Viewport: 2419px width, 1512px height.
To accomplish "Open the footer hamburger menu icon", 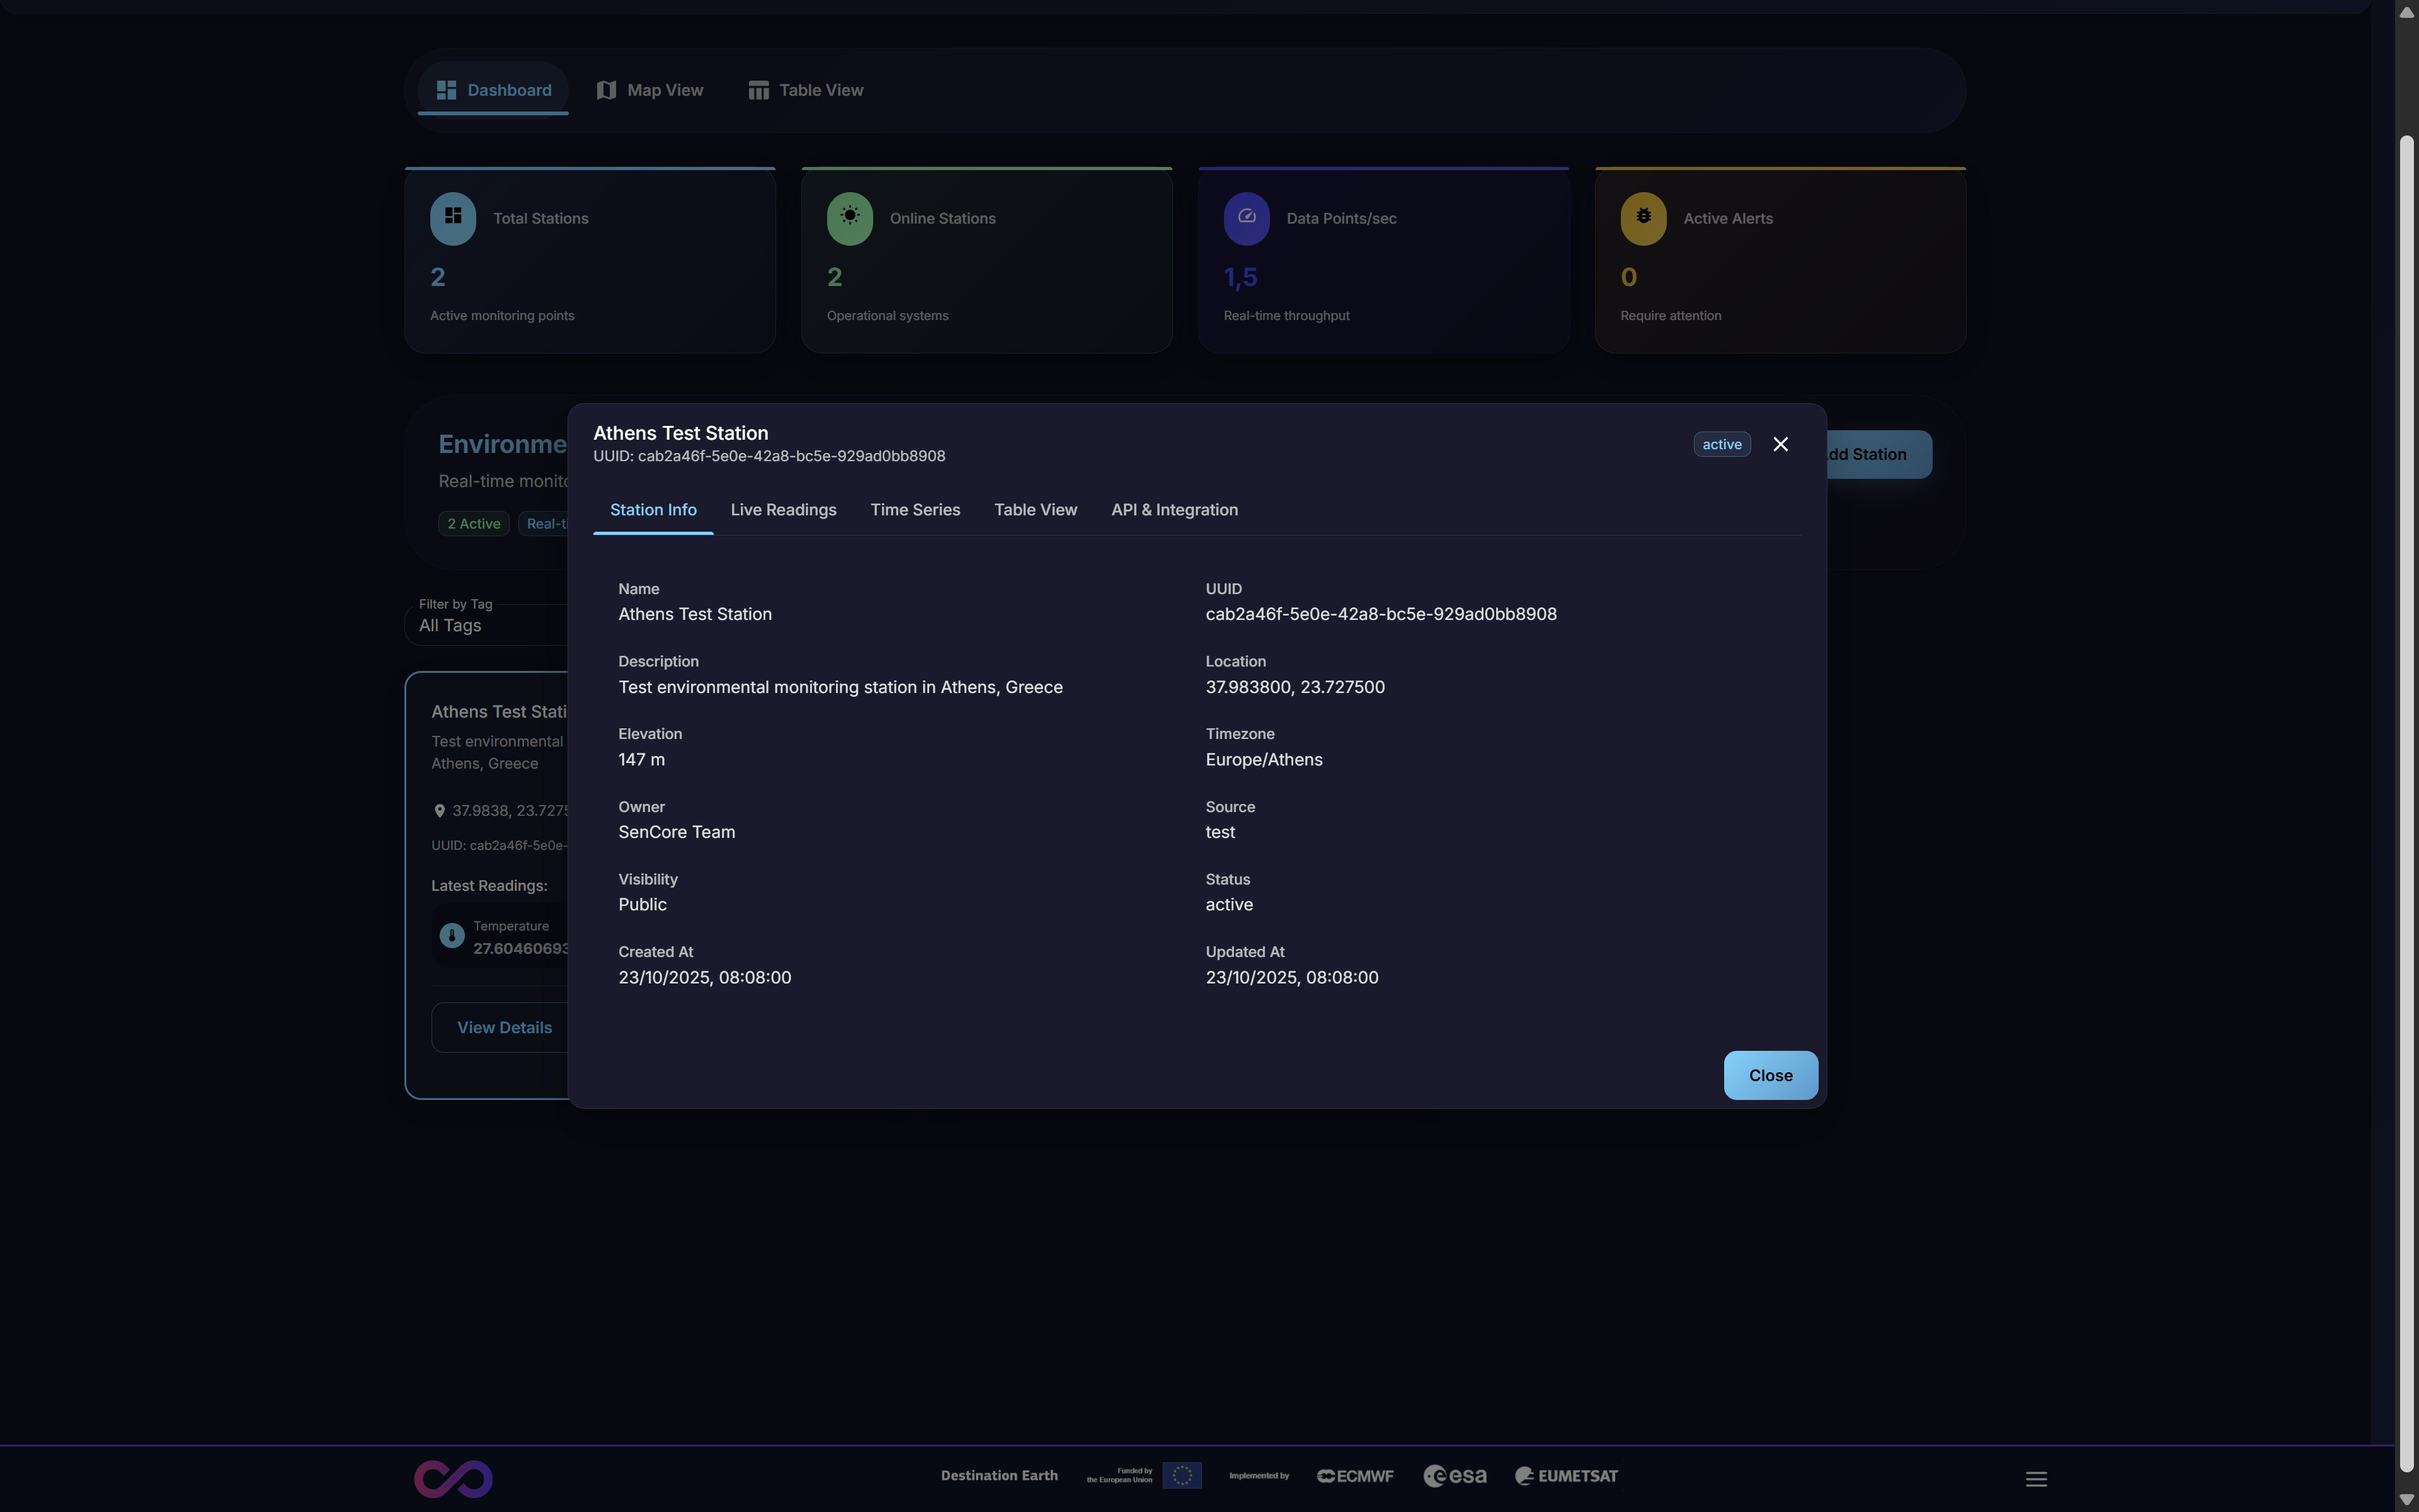I will [2036, 1479].
